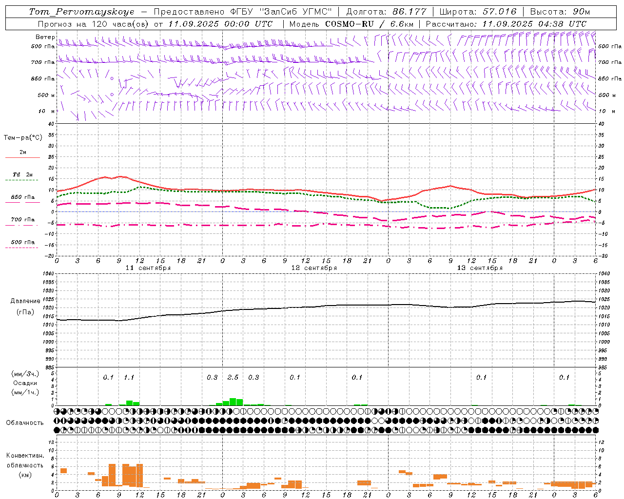Click the 'Td 2м' dew point legend entry

(x=23, y=174)
